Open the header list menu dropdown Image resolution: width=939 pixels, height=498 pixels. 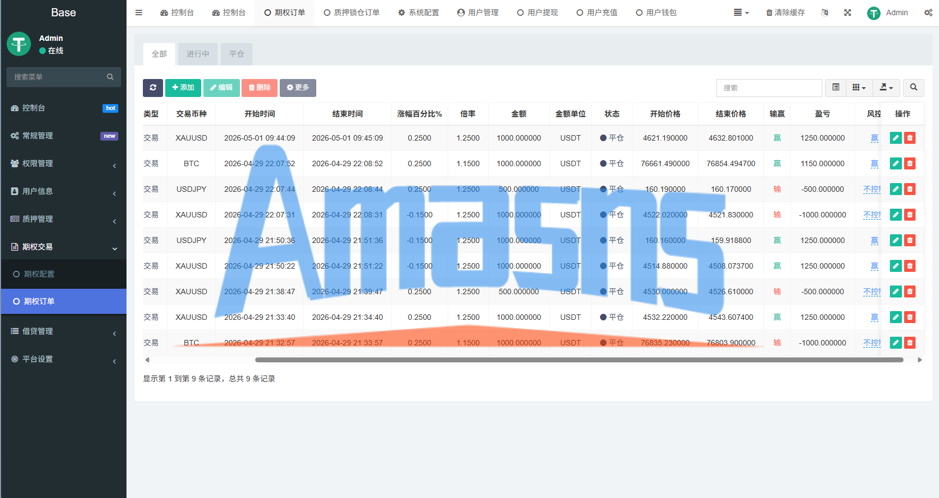[741, 13]
